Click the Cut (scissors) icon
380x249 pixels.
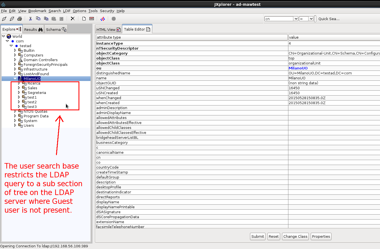click(x=30, y=19)
